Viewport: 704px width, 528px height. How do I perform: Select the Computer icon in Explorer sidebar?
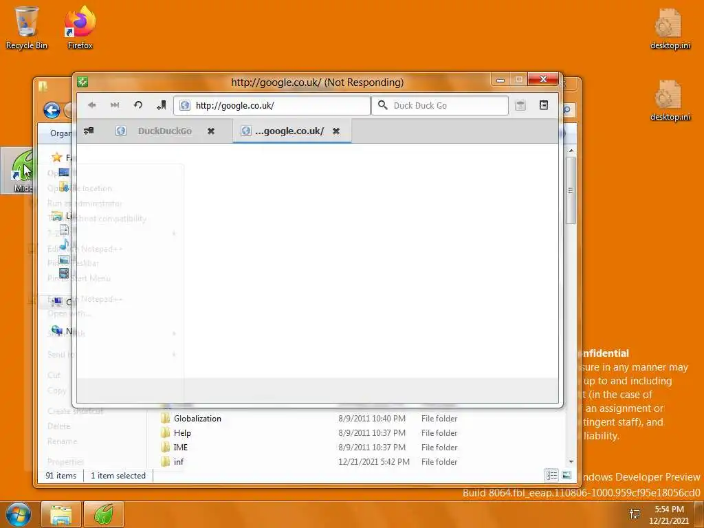(x=57, y=302)
